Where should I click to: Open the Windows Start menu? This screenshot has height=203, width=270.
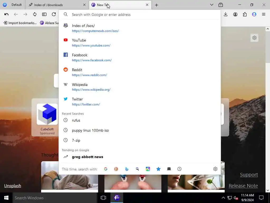pyautogui.click(x=6, y=198)
